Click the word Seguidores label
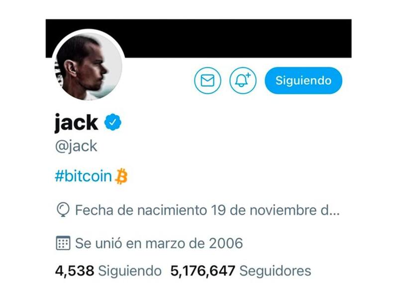Image resolution: width=398 pixels, height=299 pixels. pyautogui.click(x=275, y=271)
